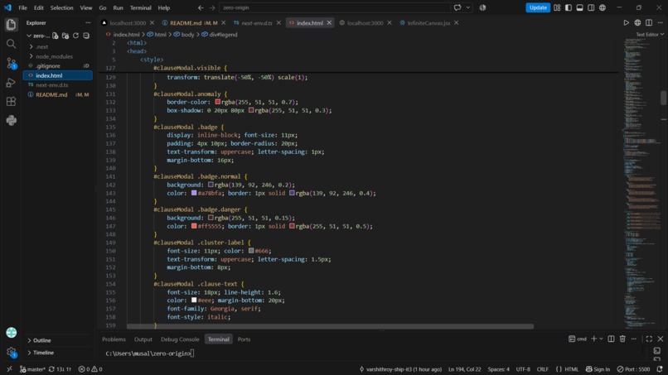Open new terminal profile dropdown arrow
The height and width of the screenshot is (375, 668).
click(x=601, y=339)
